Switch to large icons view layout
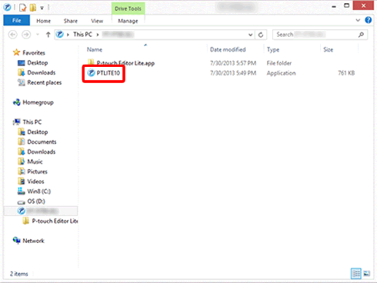Viewport: 377px width, 283px height. [367, 274]
